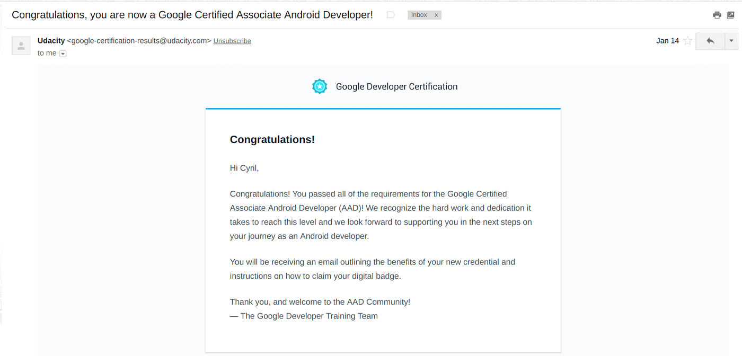
Task: Click 'Thank you, and welcome to the AAD Community!'
Action: 320,302
